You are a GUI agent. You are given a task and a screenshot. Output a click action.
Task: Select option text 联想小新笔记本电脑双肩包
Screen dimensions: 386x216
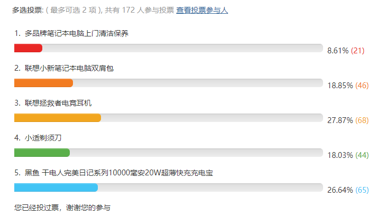pos(69,68)
